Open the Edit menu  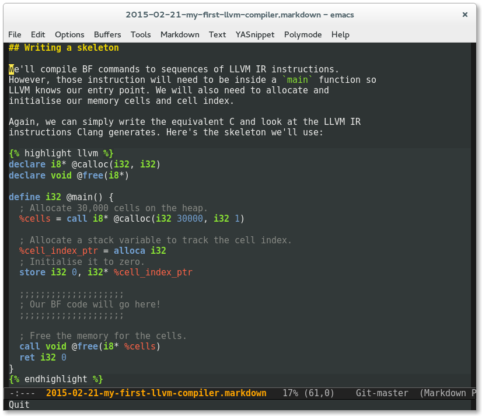coord(38,34)
